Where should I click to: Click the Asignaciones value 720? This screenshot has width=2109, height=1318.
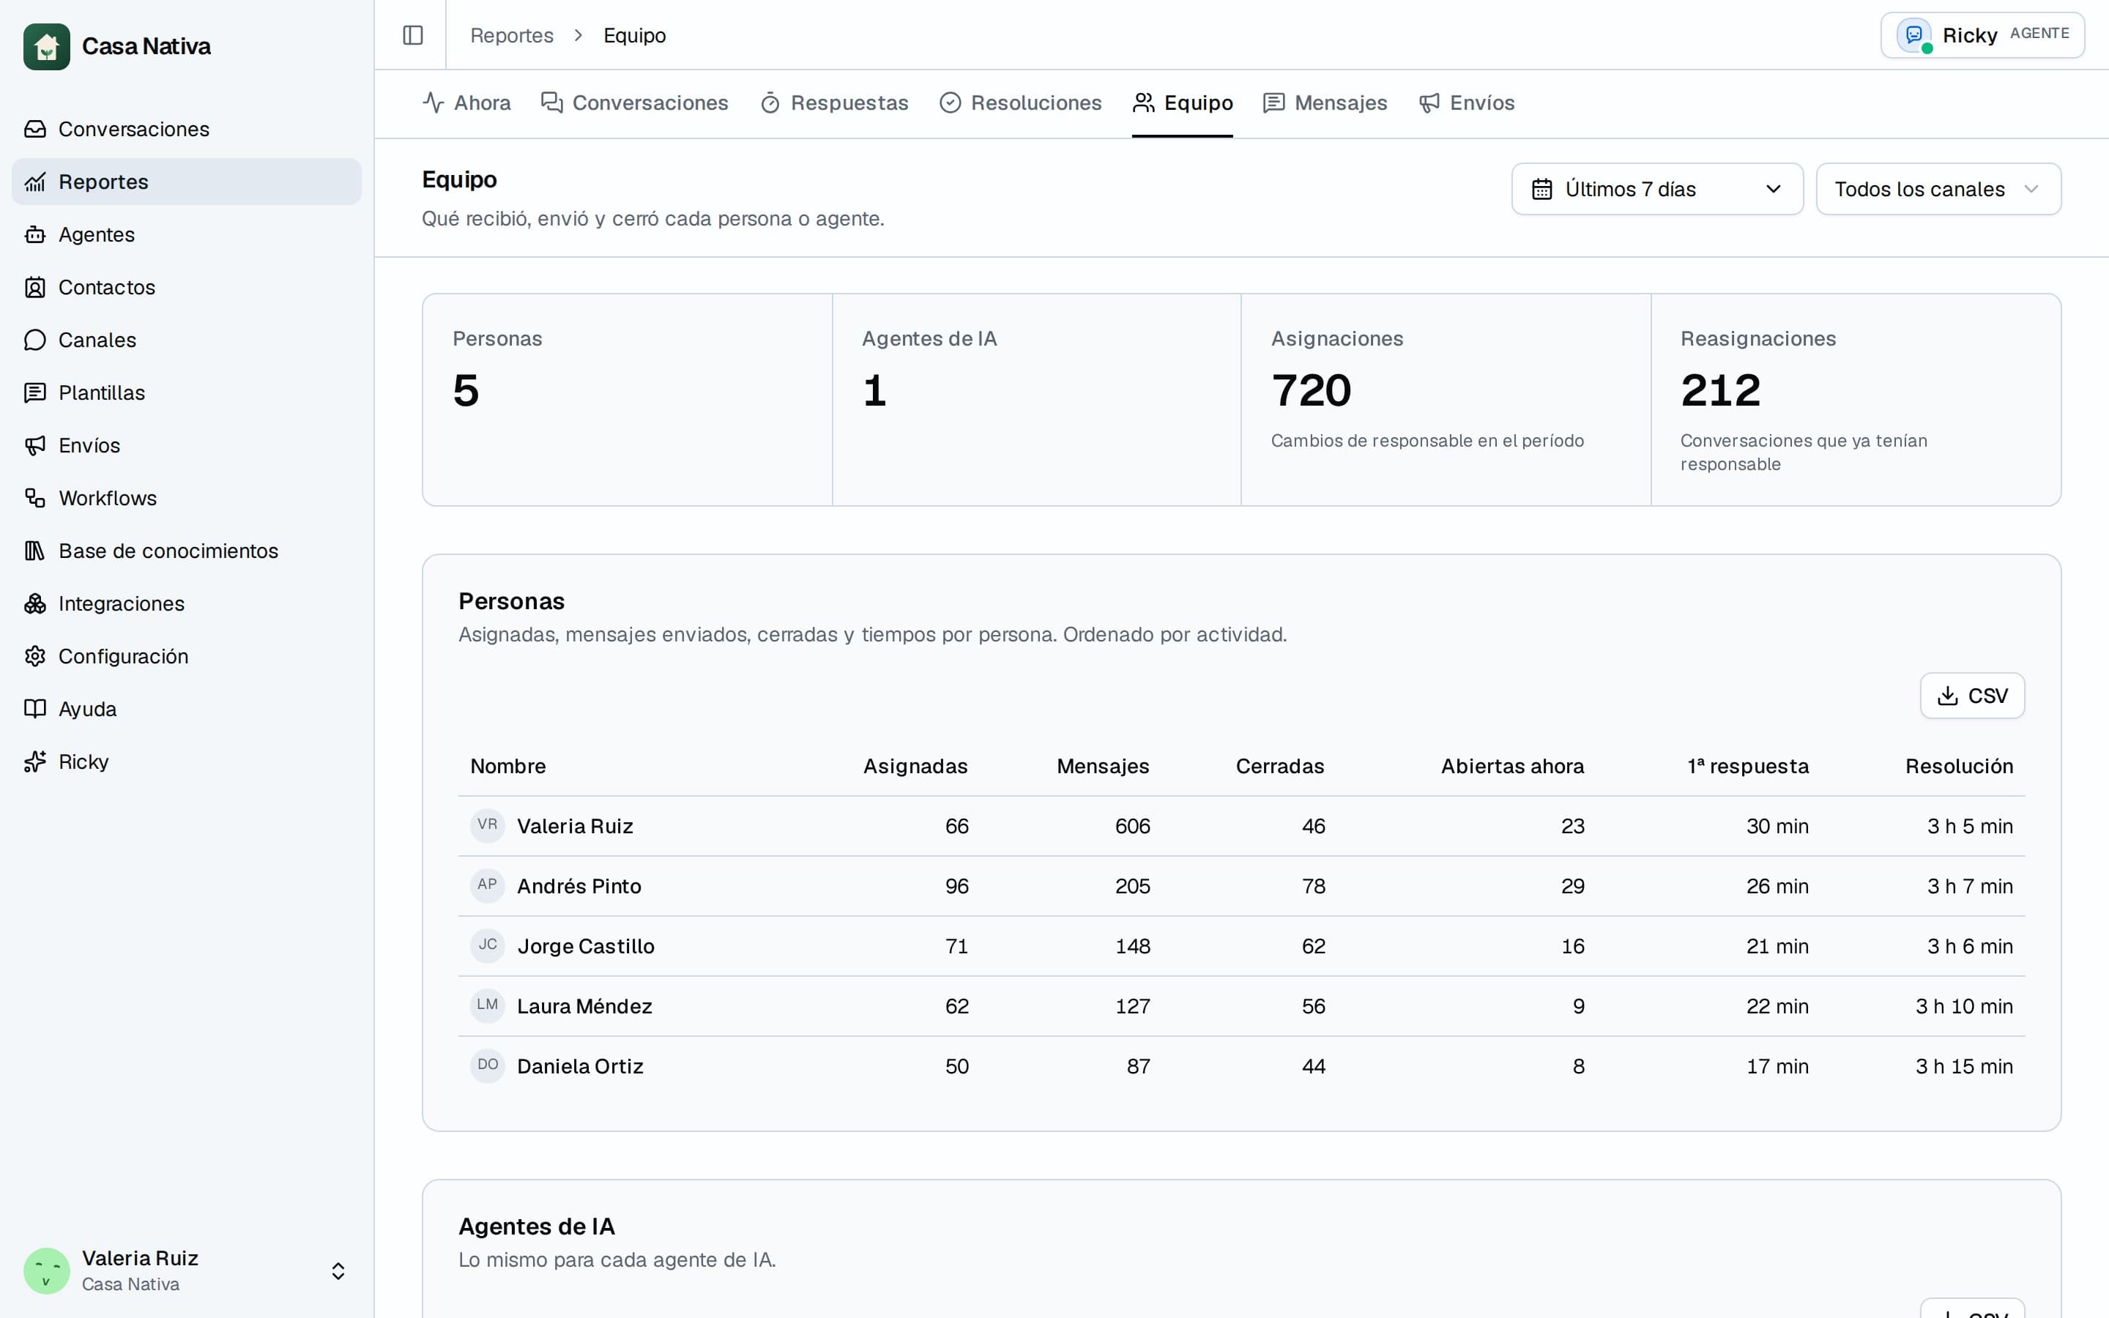[x=1311, y=390]
